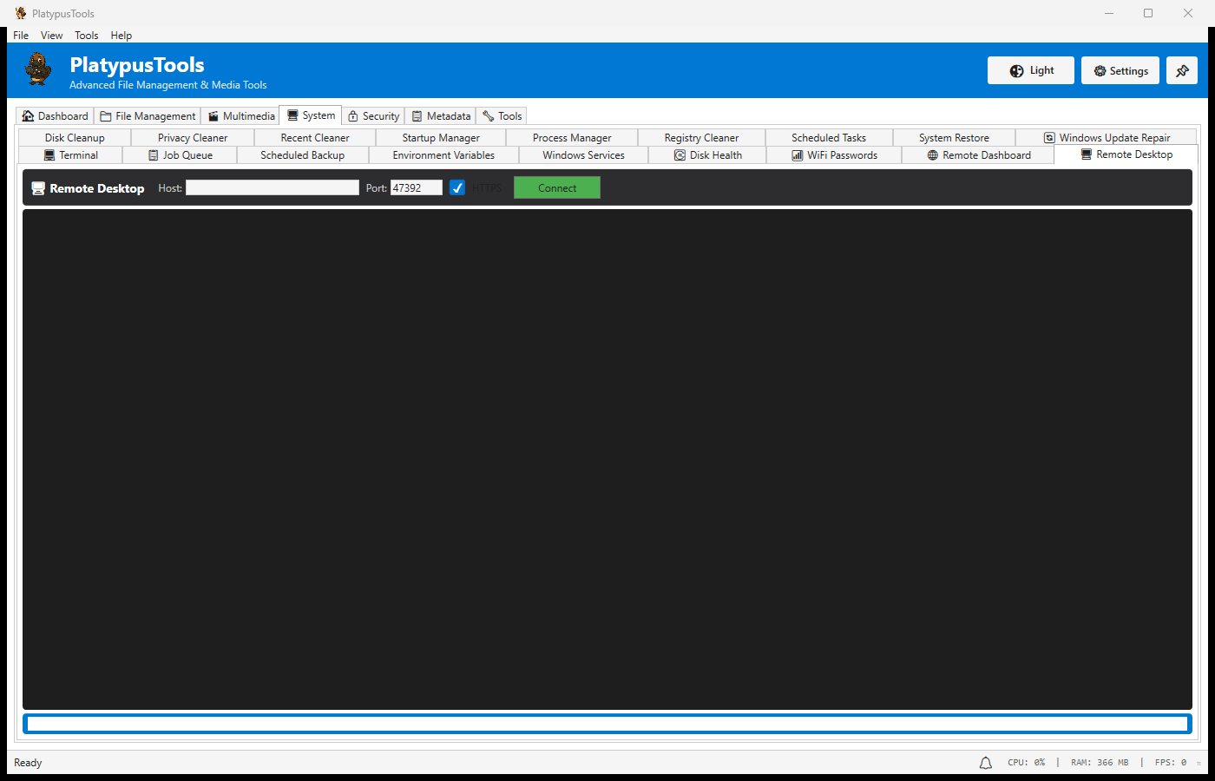Click the Windows Update Repair refresh icon
The width and height of the screenshot is (1215, 781).
[x=1048, y=137]
